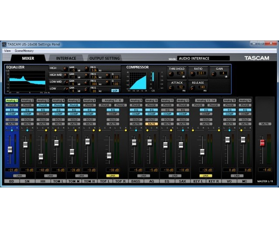Select the Analog 9 channel button
Screen dimensions: 279x228
(136, 100)
